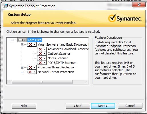Screen dimensions: 147x114
Task: Expand the Network Threat Protection tree node
Action: click(x=22, y=72)
